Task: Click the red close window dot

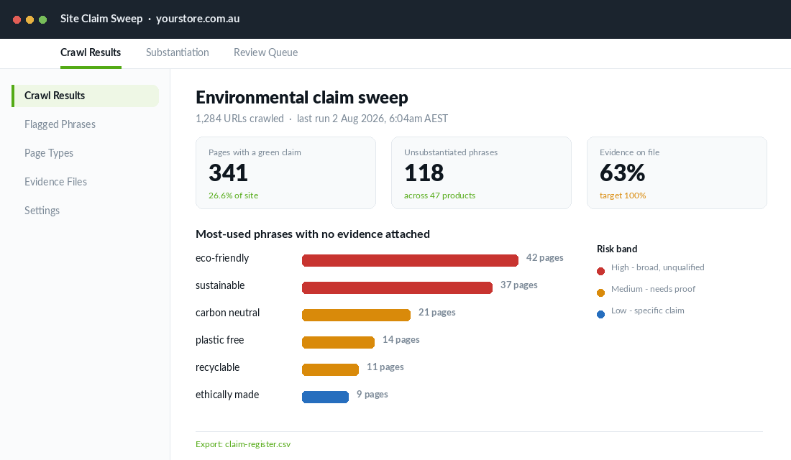Action: (x=17, y=19)
